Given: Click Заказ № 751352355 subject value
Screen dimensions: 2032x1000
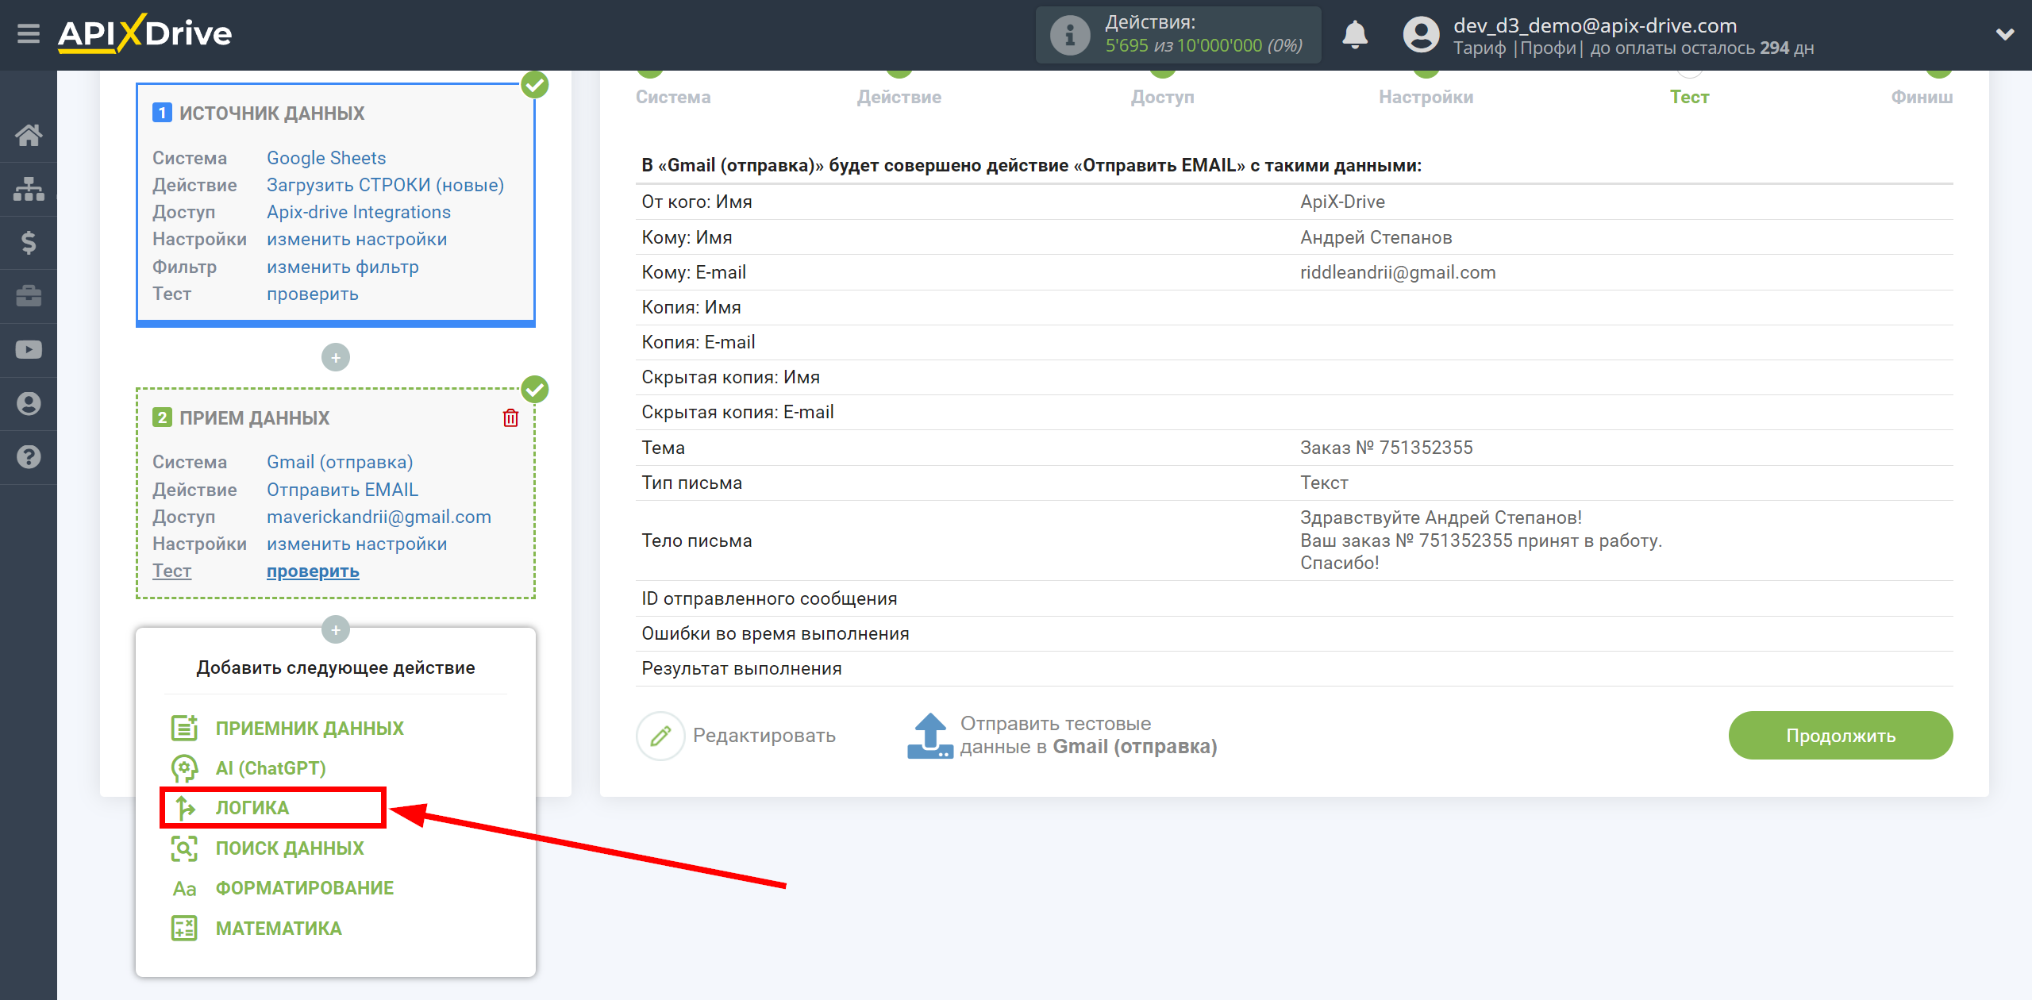Looking at the screenshot, I should [x=1386, y=448].
